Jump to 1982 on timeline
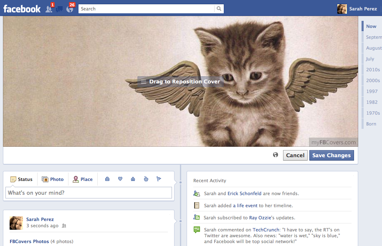The image size is (382, 246). pyautogui.click(x=372, y=102)
